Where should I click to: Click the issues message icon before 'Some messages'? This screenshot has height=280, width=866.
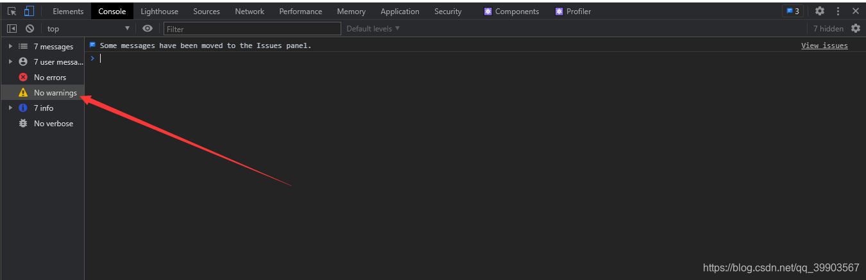point(92,45)
